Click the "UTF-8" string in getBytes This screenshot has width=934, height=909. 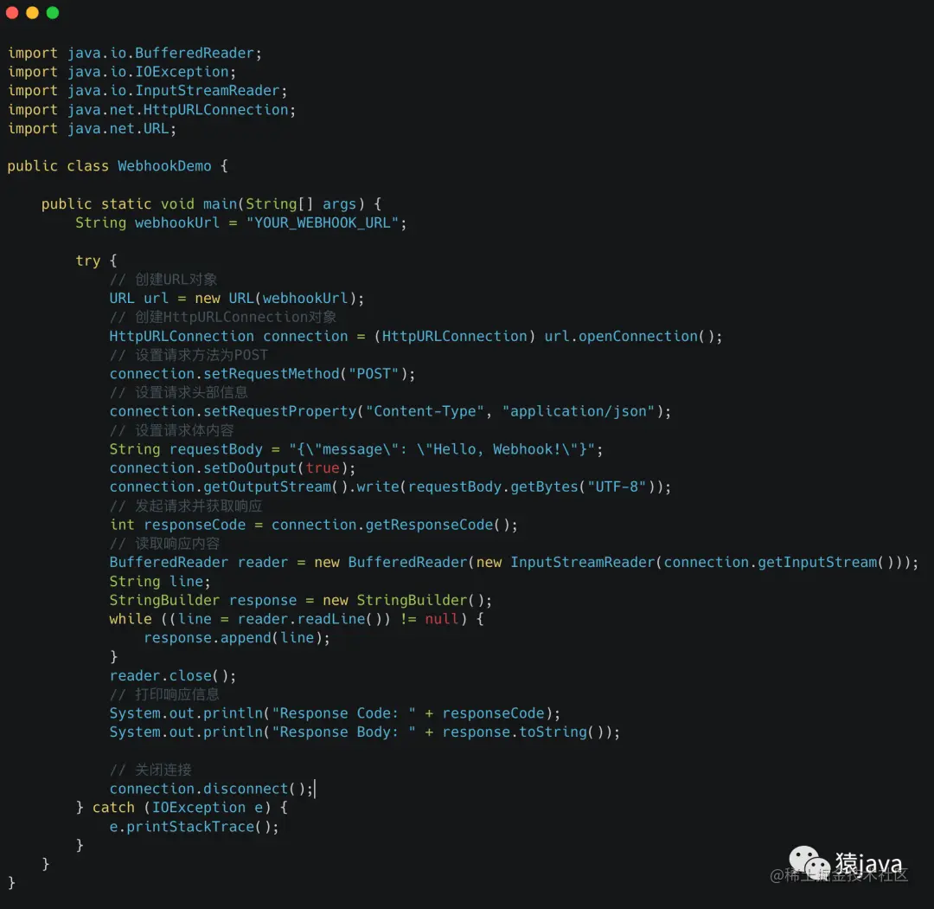tap(616, 487)
